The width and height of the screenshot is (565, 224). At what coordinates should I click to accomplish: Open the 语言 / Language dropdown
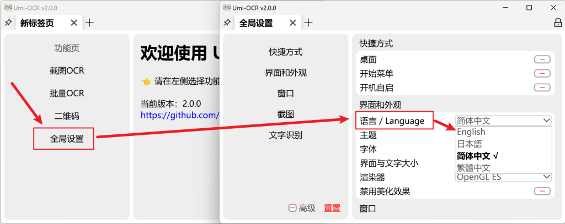pos(503,121)
